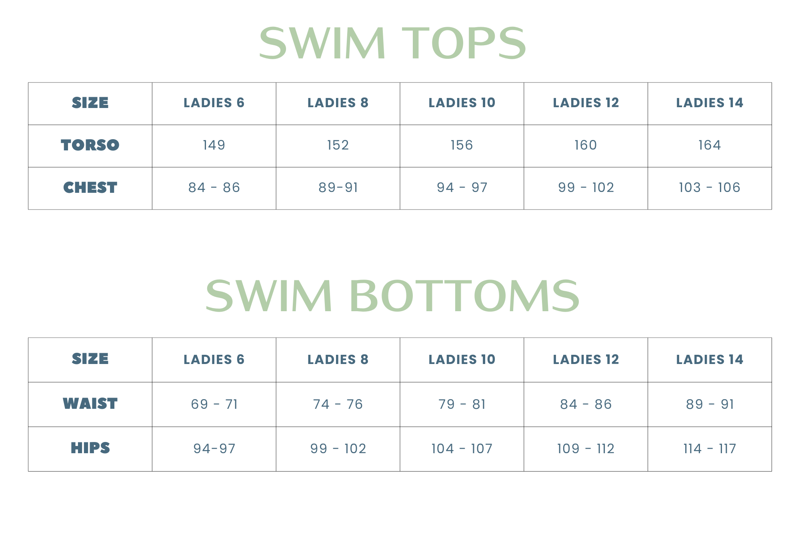Viewport: 800px width, 560px height.
Task: Click waist range 74 - 76
Action: (338, 404)
